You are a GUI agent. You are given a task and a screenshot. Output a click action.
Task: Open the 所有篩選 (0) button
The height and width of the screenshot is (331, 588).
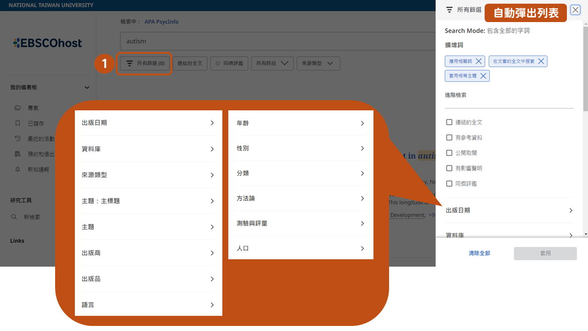coord(145,63)
